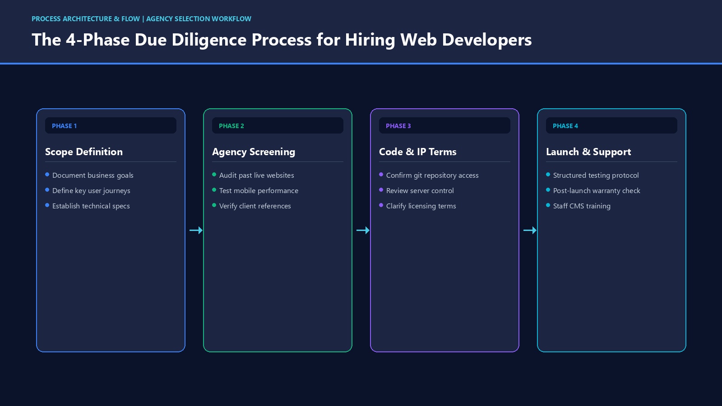The height and width of the screenshot is (406, 722).
Task: Click the 'Agency Screening' heading
Action: [x=254, y=152]
